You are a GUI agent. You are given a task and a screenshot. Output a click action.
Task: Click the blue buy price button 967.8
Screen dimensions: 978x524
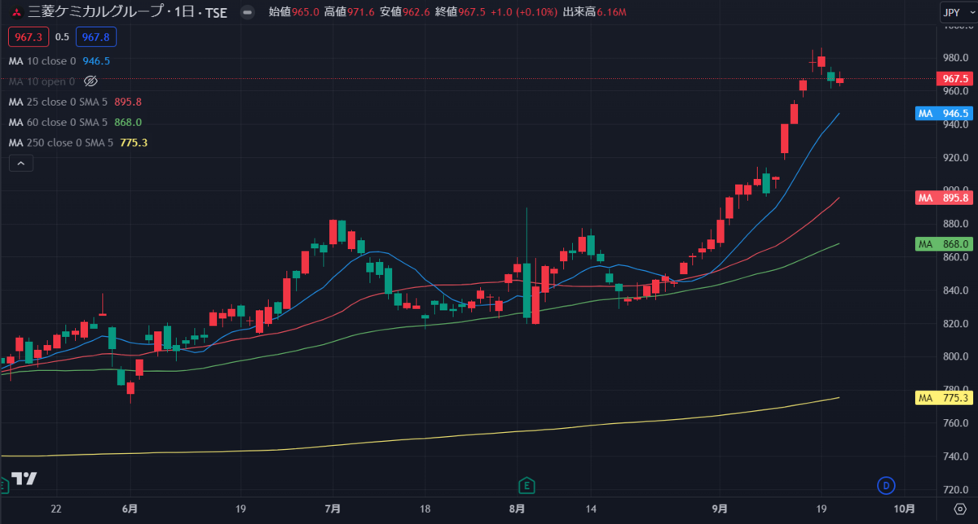tap(96, 37)
